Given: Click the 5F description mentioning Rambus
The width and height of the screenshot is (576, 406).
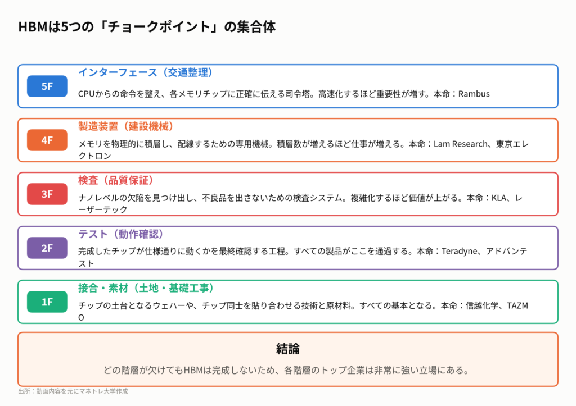Looking at the screenshot, I should click(284, 94).
